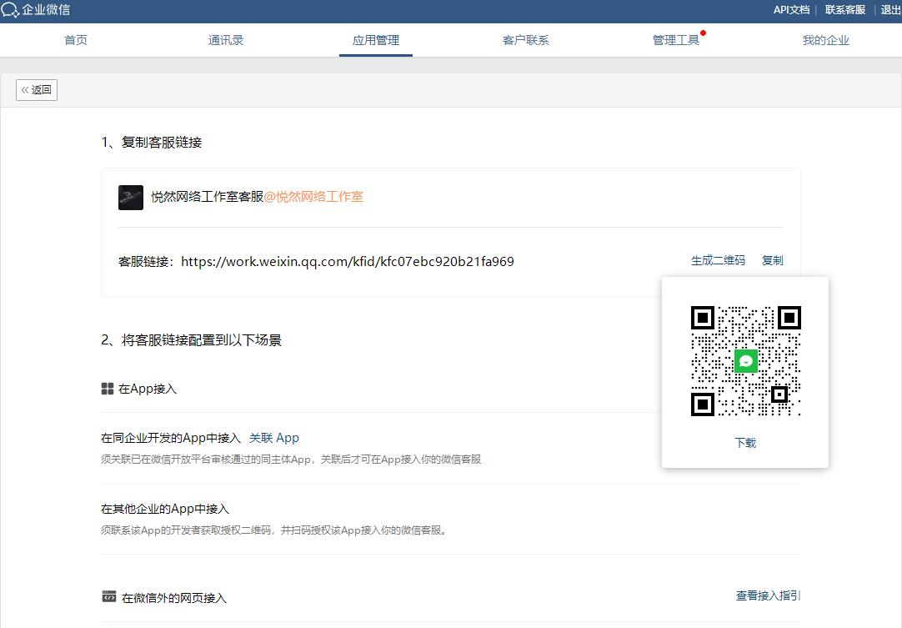Click 生成二维码 link
Image resolution: width=902 pixels, height=628 pixels.
[x=718, y=260]
